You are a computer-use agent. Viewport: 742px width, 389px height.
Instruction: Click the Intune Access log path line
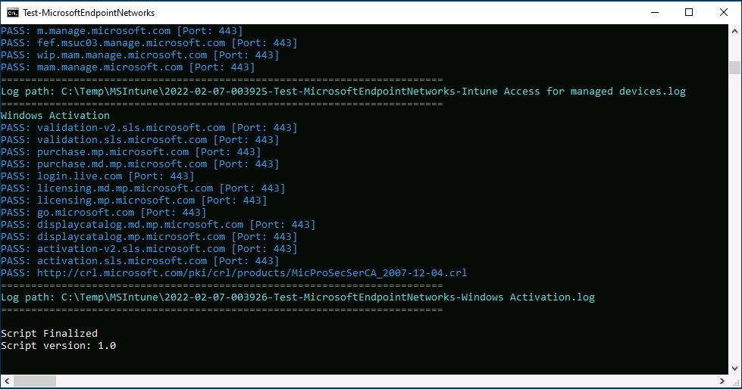(x=343, y=92)
